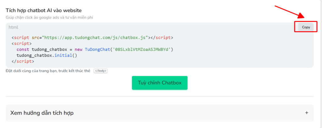
Task: Expand the Xem hướng dẫn tích hợp section
Action: 159,113
